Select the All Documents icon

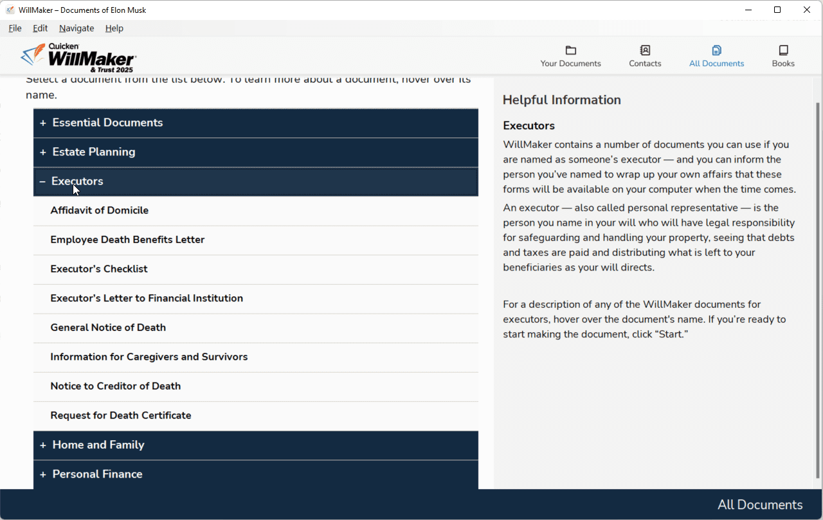click(716, 51)
